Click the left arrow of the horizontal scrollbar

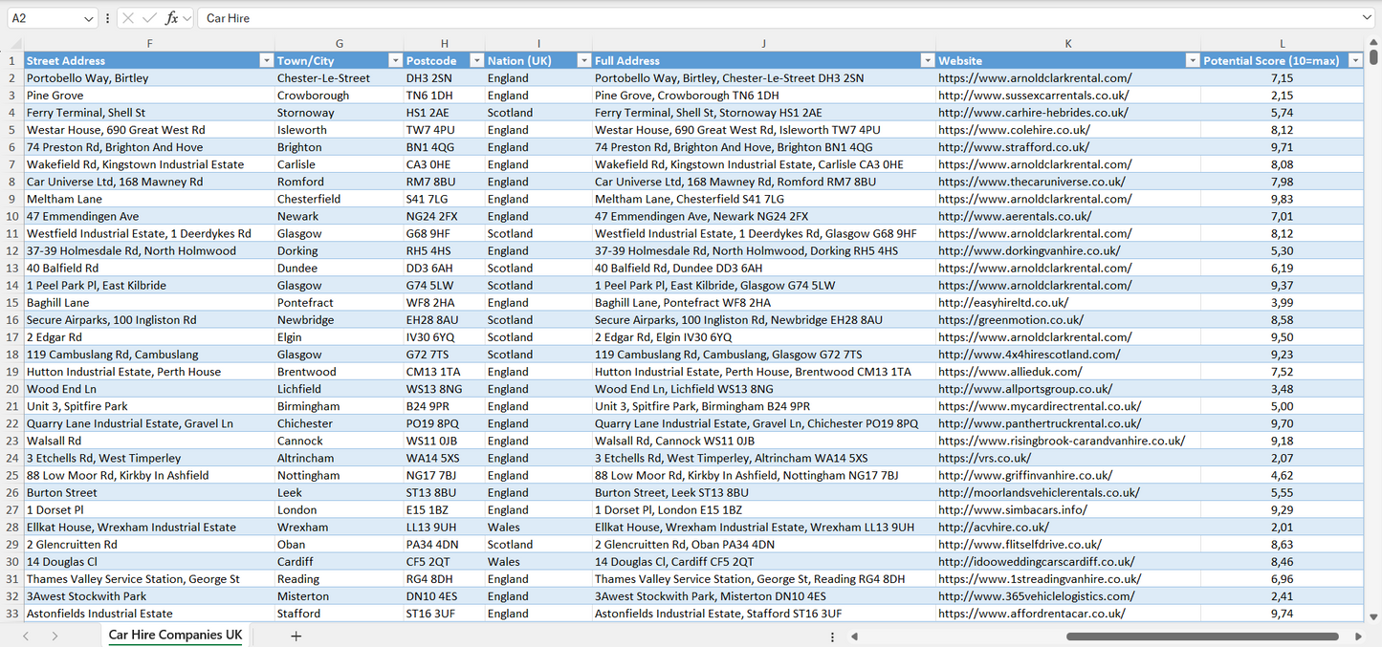pos(854,636)
